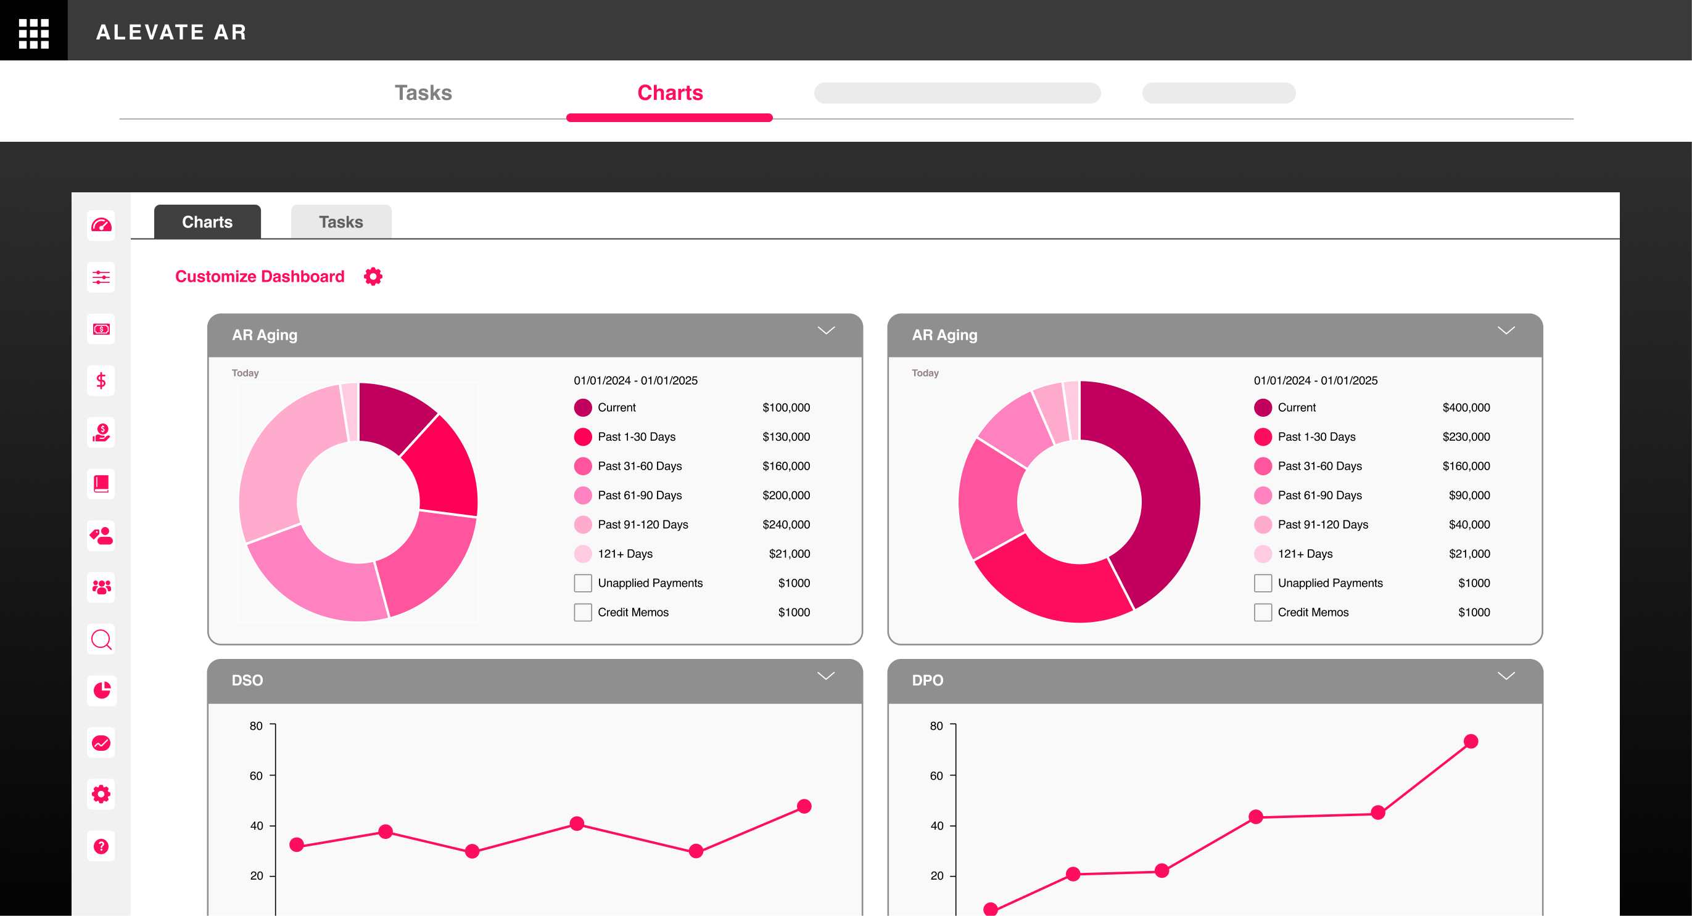Click the Customize Dashboard gear button
Viewport: 1692px width, 916px height.
click(x=373, y=276)
